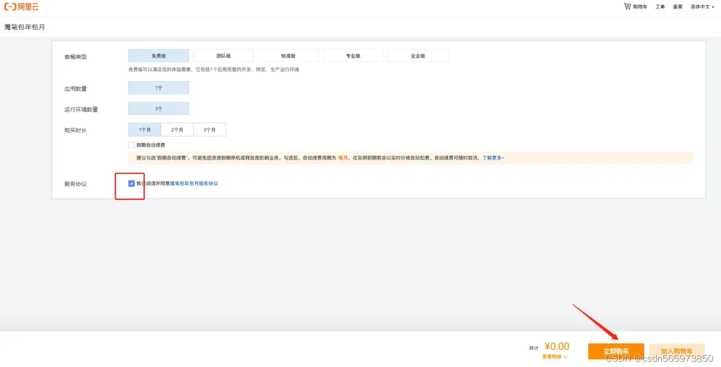Open the 了解更多 learn more link
Image resolution: width=721 pixels, height=367 pixels.
(493, 158)
